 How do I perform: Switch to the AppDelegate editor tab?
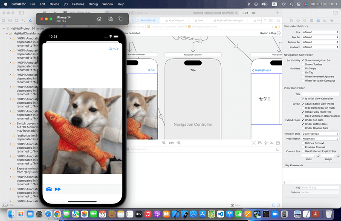(175, 20)
